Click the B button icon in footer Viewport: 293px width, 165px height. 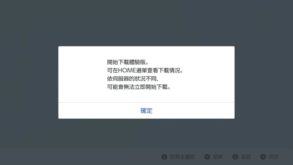pyautogui.click(x=235, y=157)
